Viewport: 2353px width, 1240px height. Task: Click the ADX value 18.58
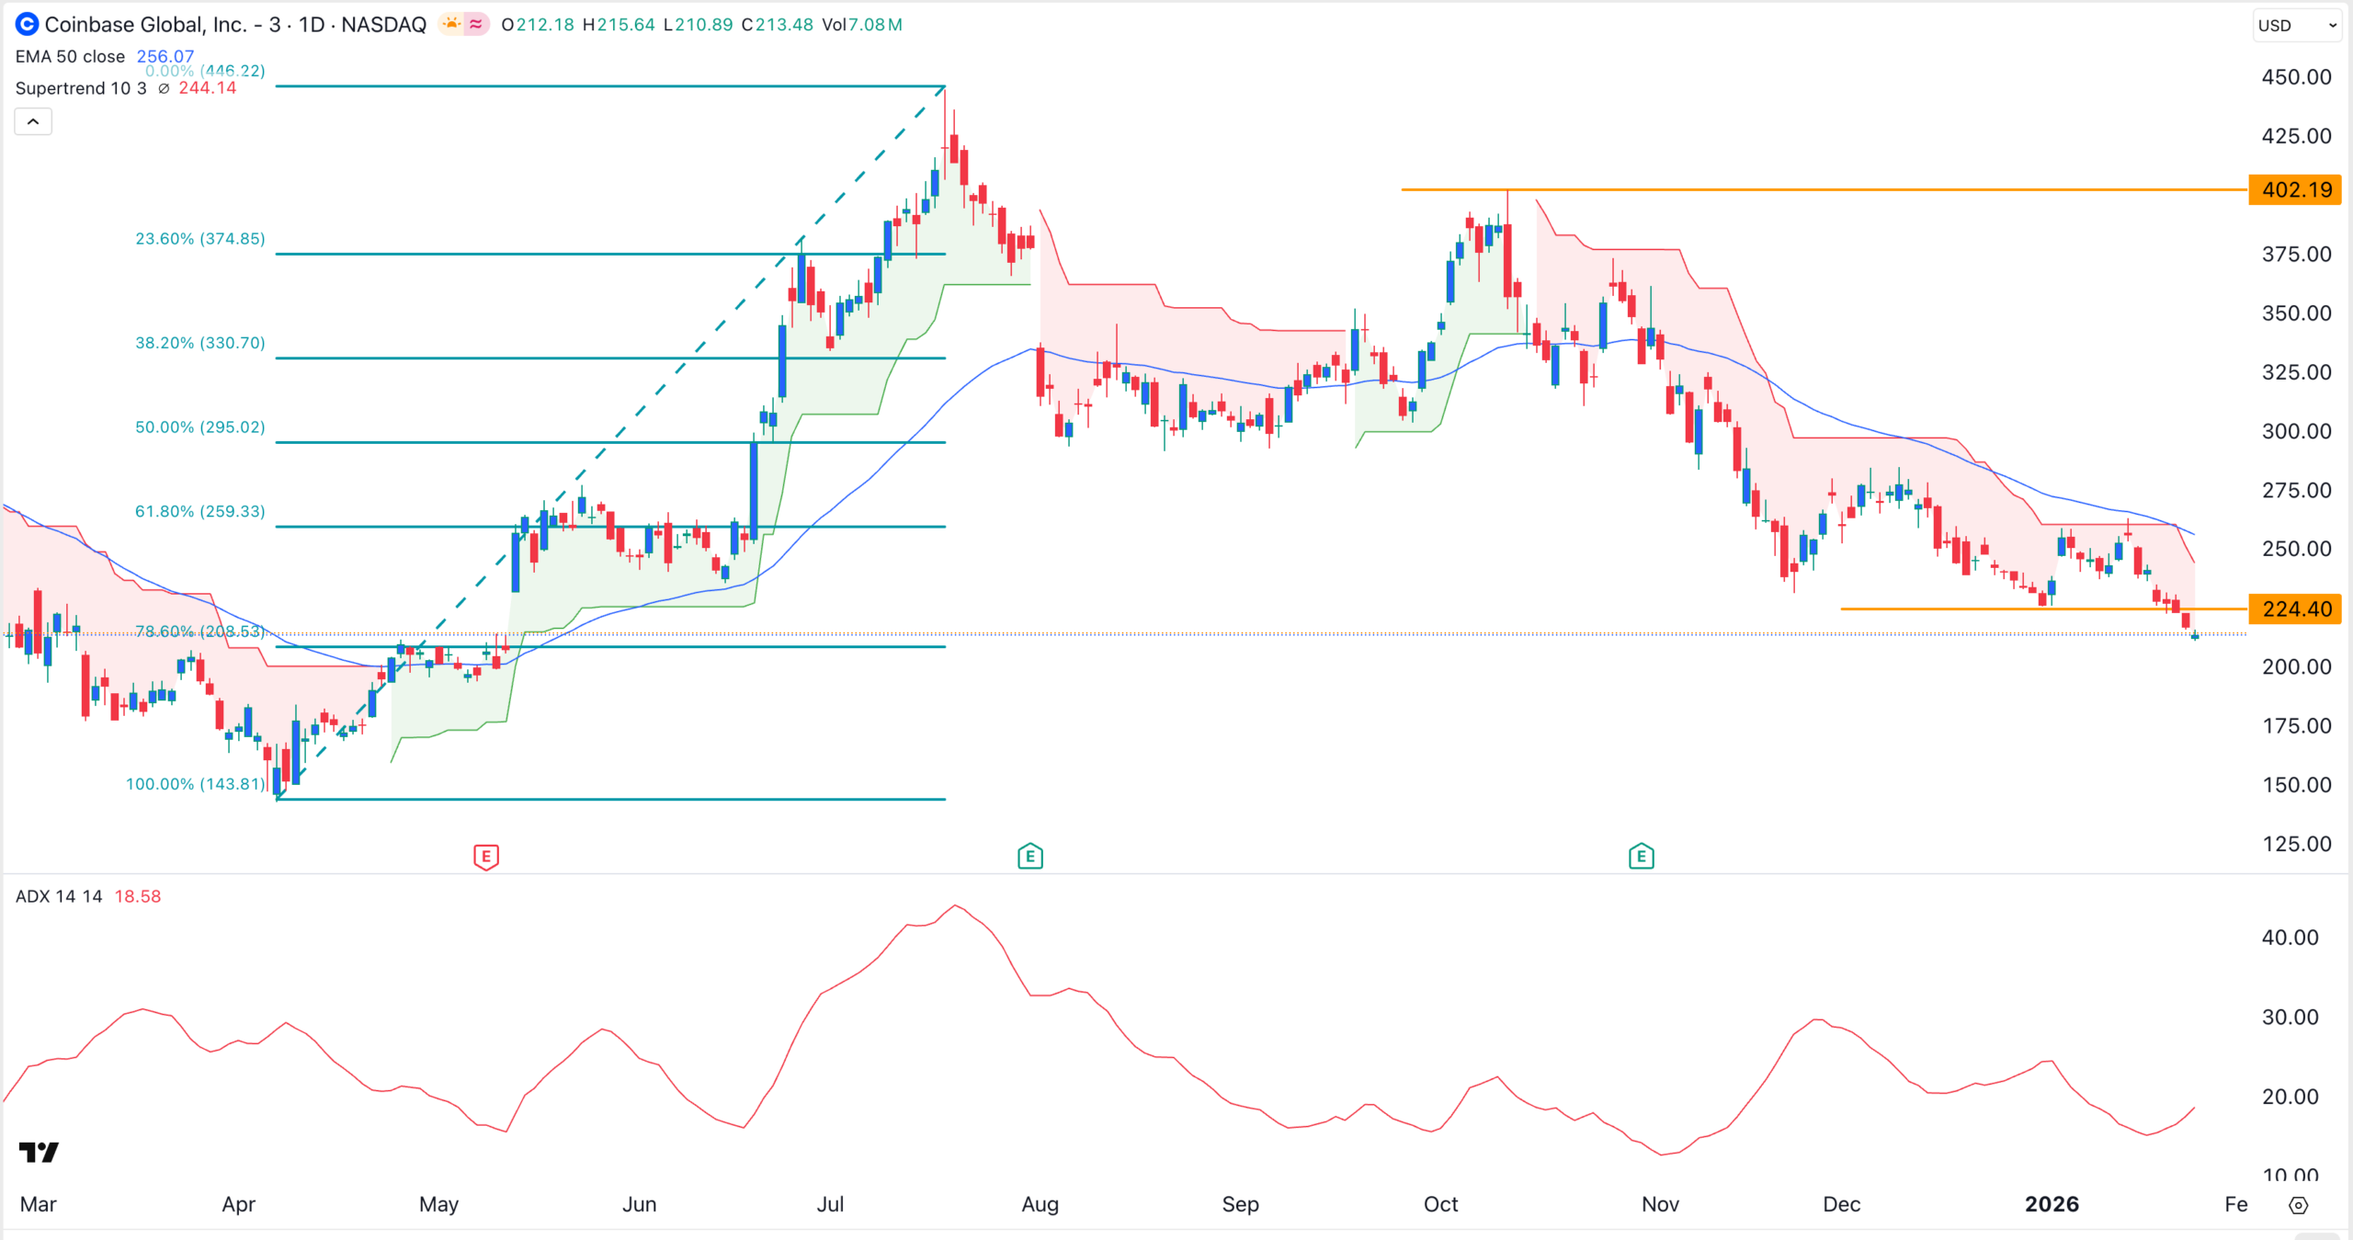coord(138,896)
